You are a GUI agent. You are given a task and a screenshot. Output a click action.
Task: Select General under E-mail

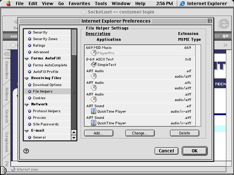(47, 137)
